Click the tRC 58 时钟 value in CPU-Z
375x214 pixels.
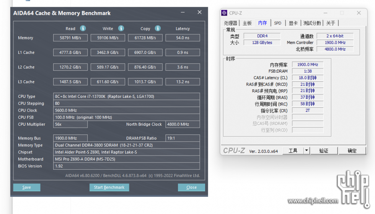308,104
